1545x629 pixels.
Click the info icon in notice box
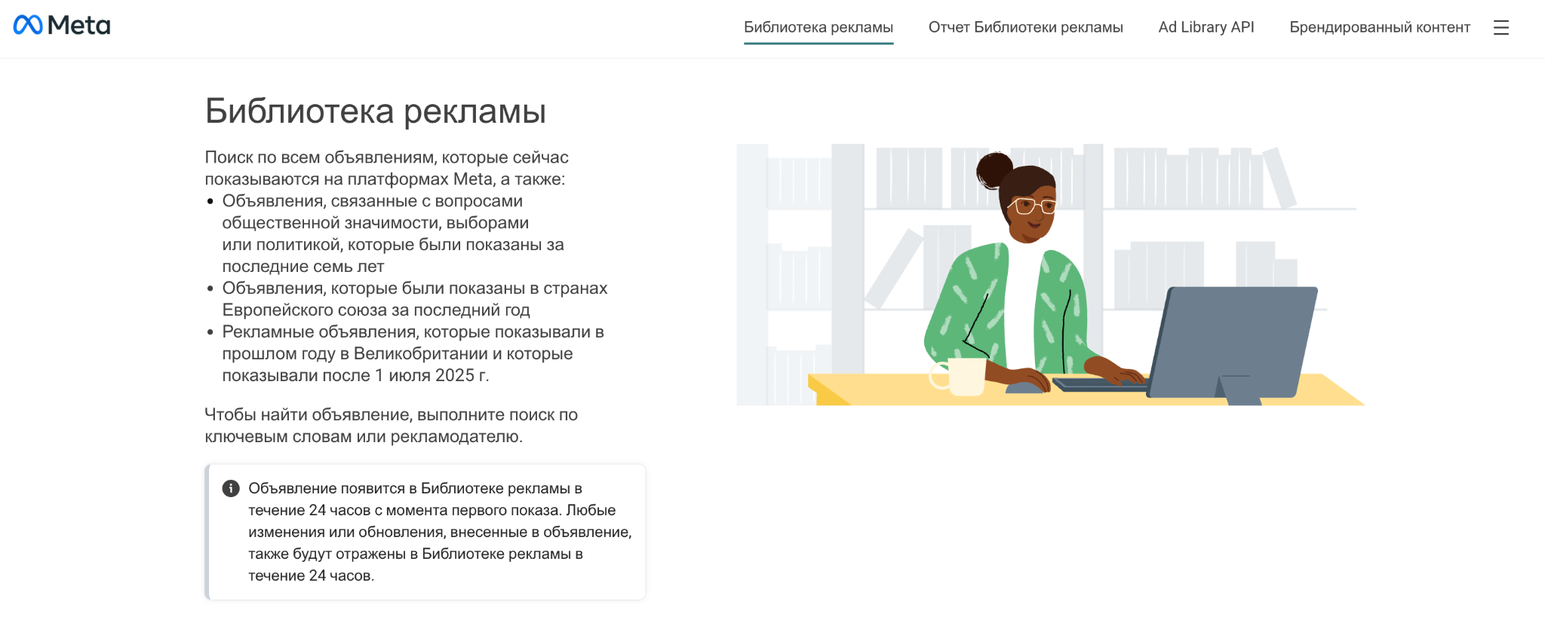pos(231,488)
